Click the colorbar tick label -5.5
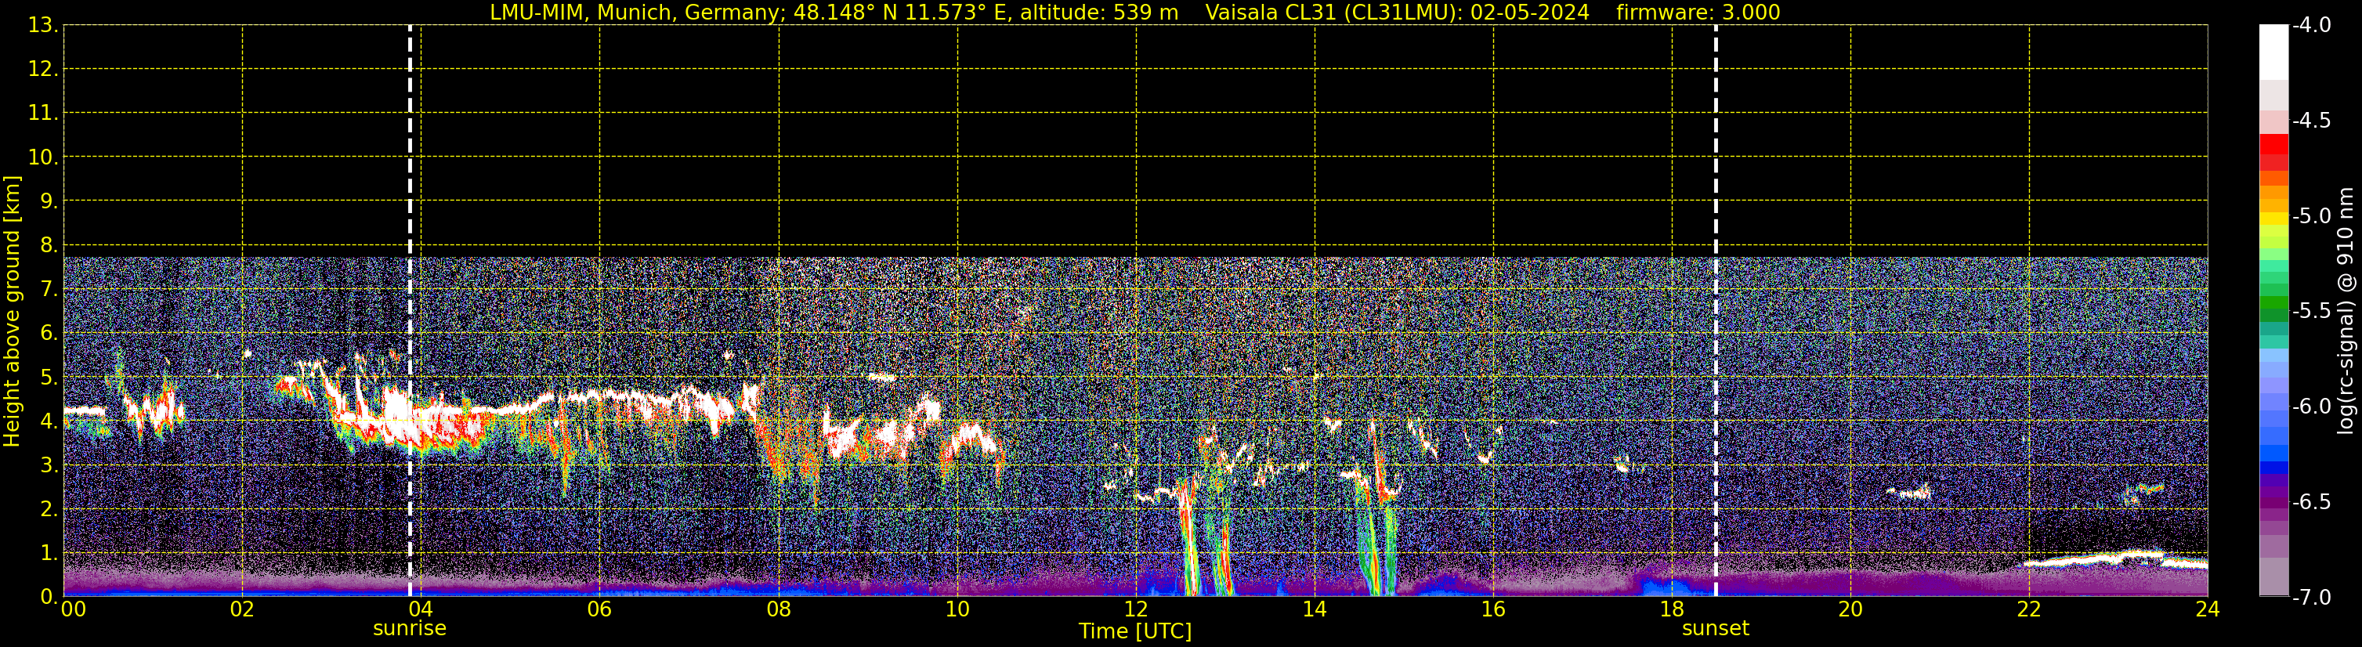2362x647 pixels. [x=2310, y=311]
